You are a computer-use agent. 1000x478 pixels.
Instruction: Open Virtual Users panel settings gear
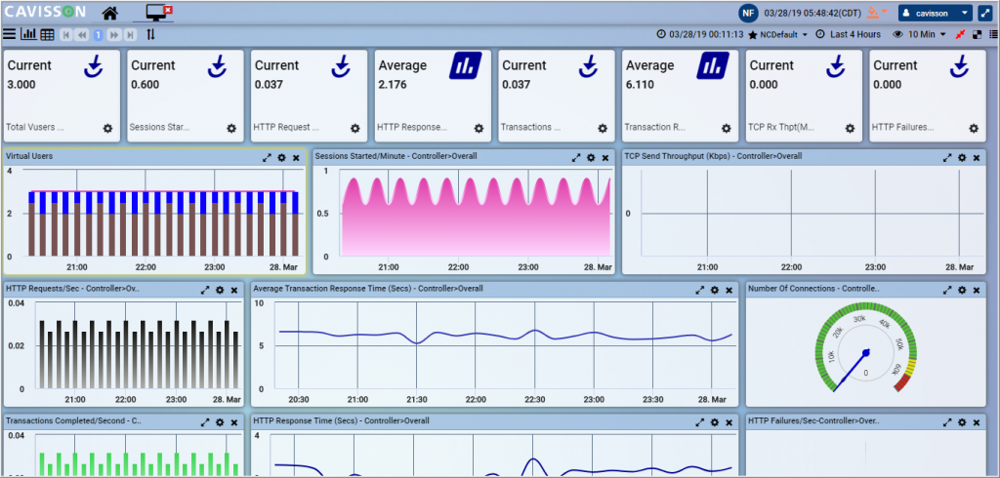pyautogui.click(x=281, y=157)
